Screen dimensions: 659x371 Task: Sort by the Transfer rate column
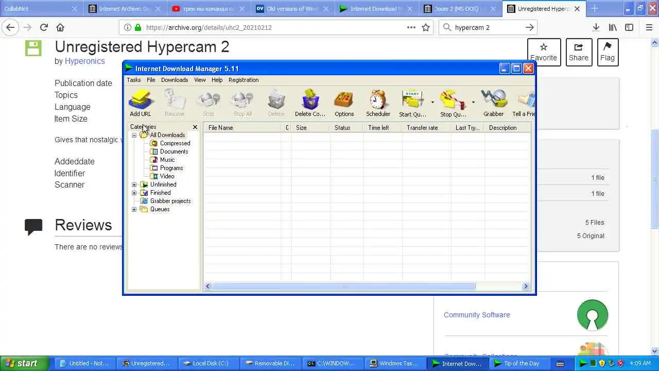point(426,128)
